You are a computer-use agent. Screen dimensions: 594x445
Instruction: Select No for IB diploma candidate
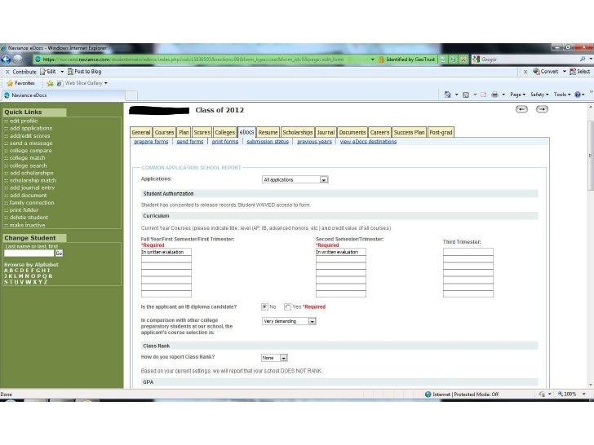264,306
